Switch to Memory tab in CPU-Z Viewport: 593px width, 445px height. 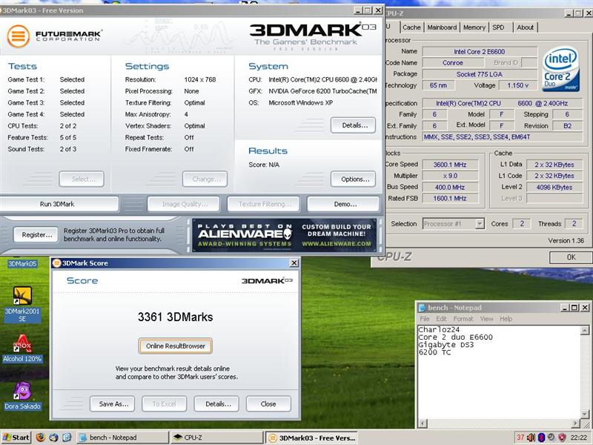[x=474, y=27]
